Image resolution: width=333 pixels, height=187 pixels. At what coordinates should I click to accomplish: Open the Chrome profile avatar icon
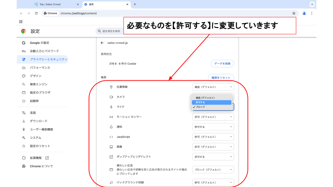coord(304,13)
